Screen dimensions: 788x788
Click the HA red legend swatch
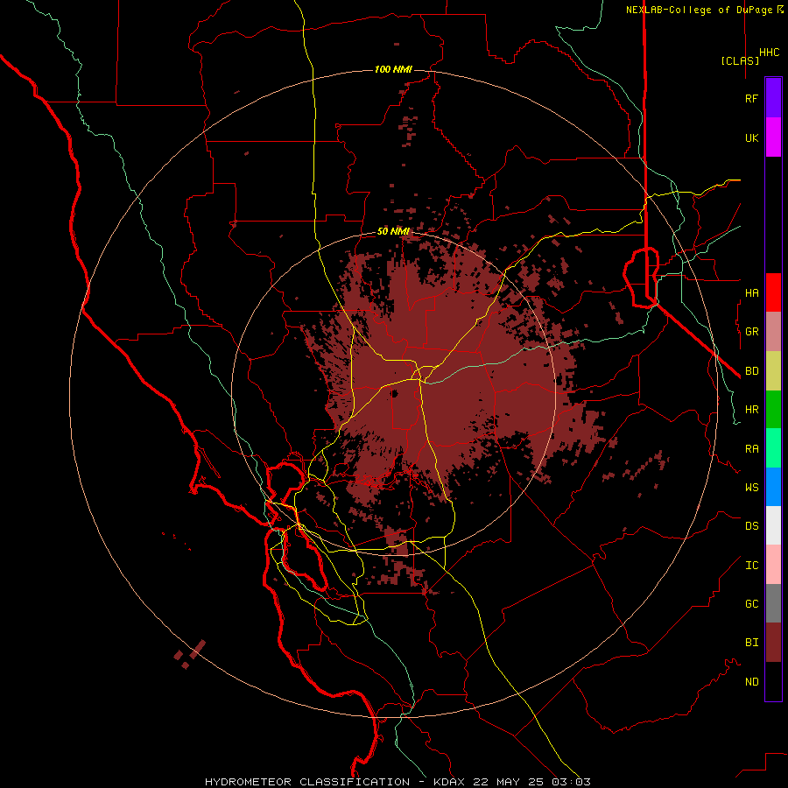(773, 292)
